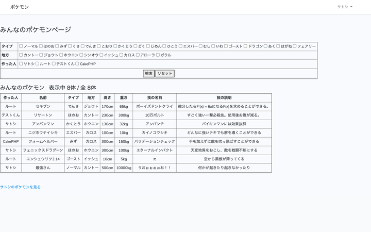Screen dimensions: 371x232
Task: Open the サトシ user dropdown
Action: tap(345, 7)
